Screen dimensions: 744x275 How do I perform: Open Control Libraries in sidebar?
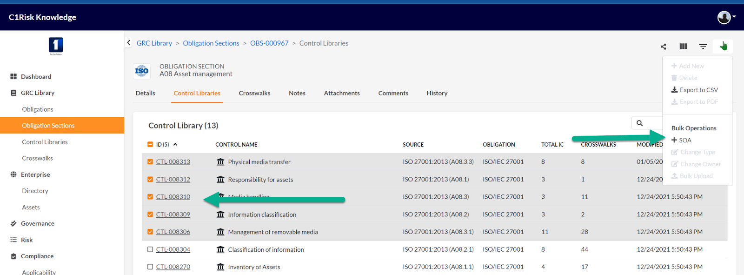[x=45, y=142]
